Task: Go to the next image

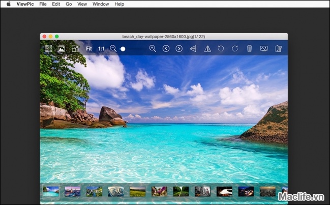Action: click(179, 49)
